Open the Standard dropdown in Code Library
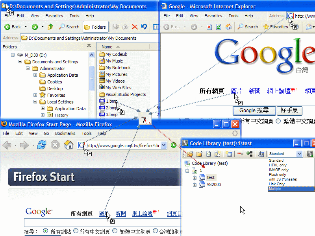This screenshot has height=236, width=315. (x=299, y=154)
